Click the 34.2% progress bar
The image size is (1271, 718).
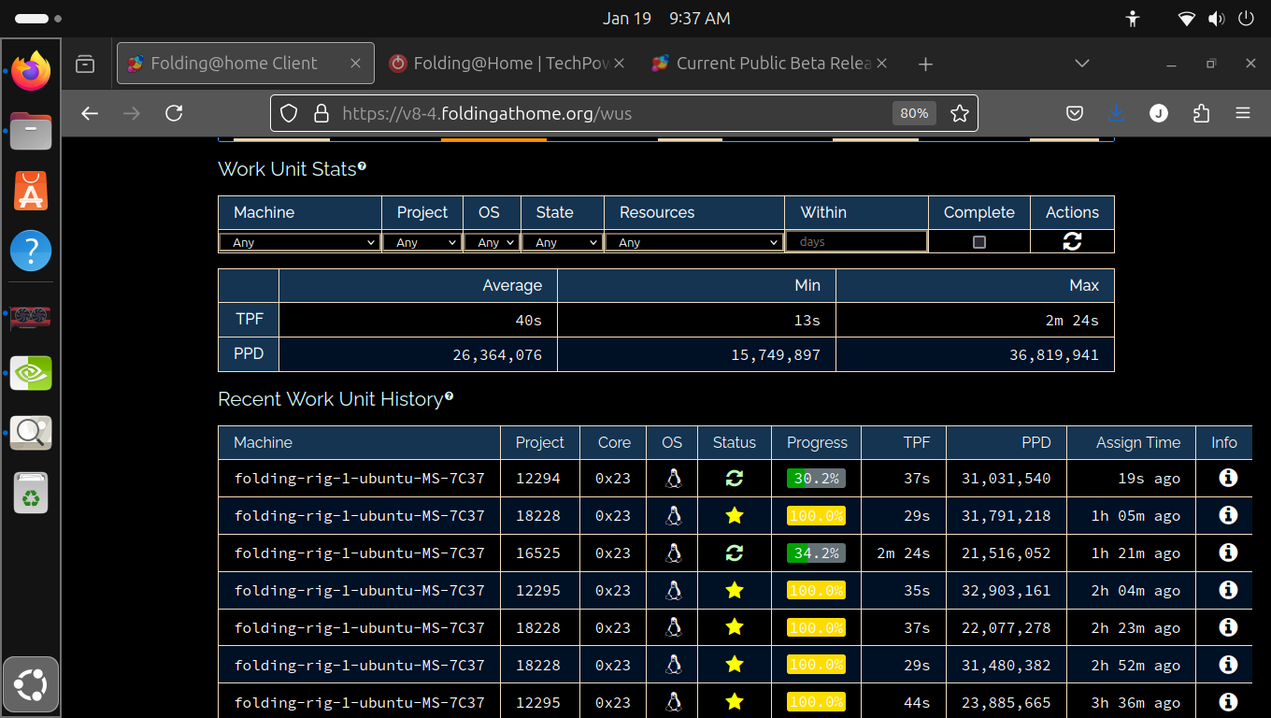[x=816, y=553]
